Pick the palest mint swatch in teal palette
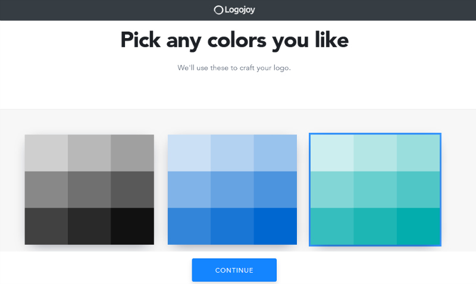 [x=332, y=152]
